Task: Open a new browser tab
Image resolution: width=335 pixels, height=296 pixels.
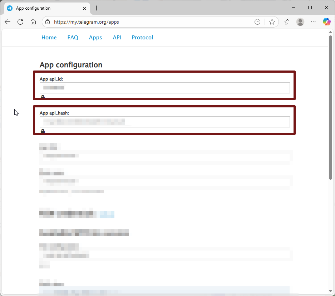Action: tap(96, 8)
